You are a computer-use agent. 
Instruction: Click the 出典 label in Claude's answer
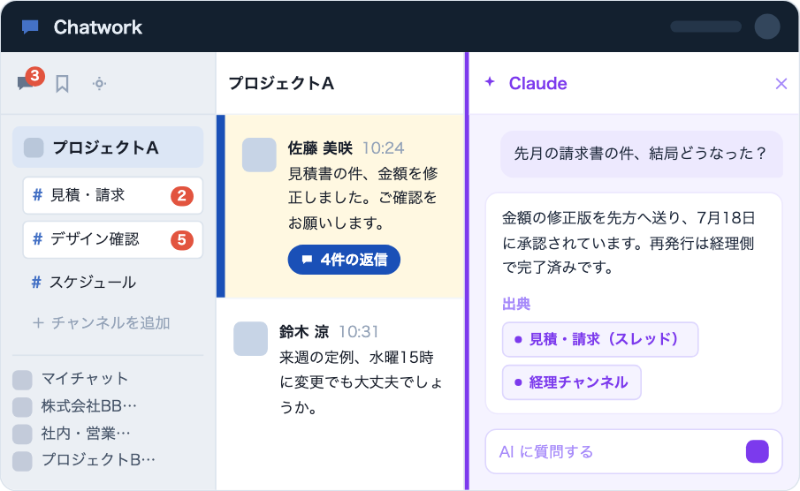[x=516, y=305]
